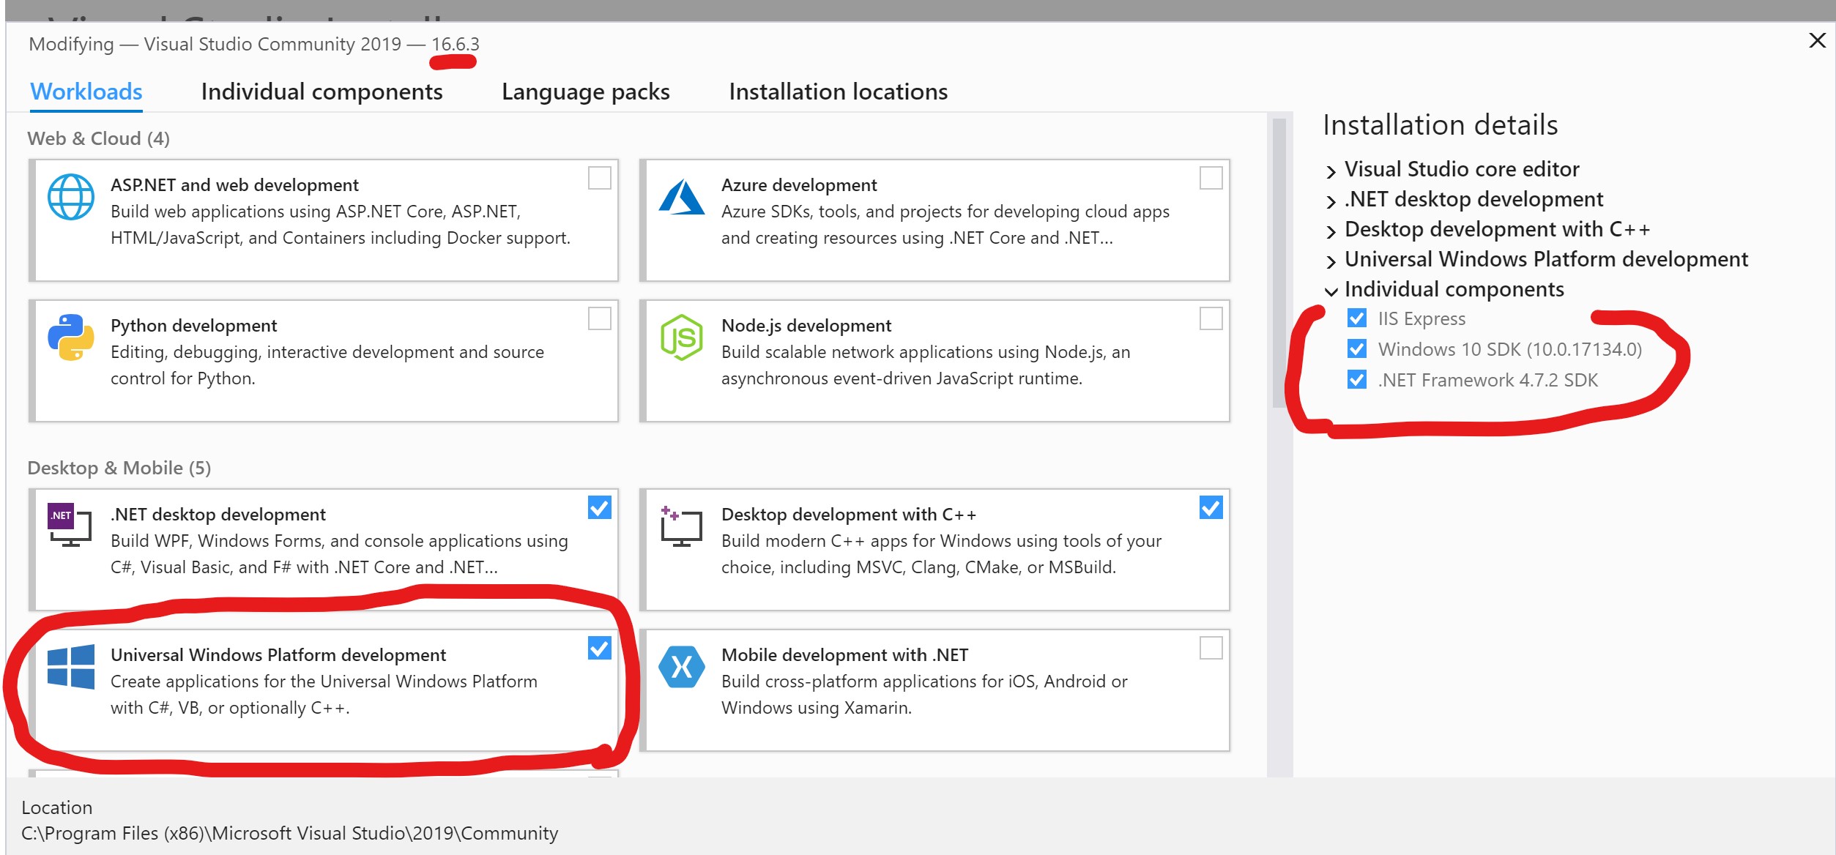The width and height of the screenshot is (1836, 855).
Task: Click the Universal Windows Platform Windows logo
Action: click(70, 666)
